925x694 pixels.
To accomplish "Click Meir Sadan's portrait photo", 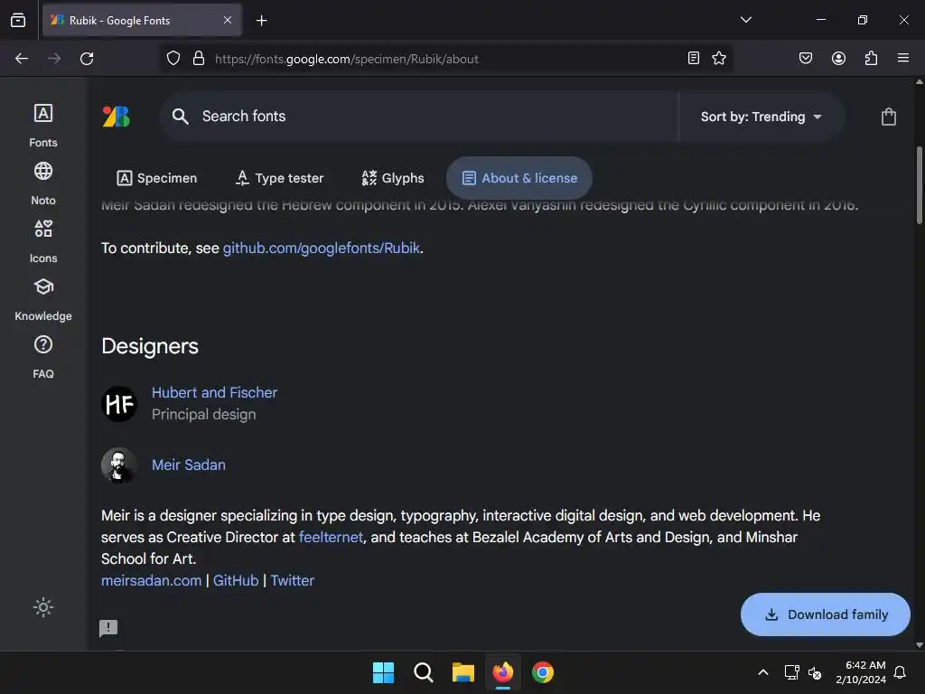I will 119,465.
